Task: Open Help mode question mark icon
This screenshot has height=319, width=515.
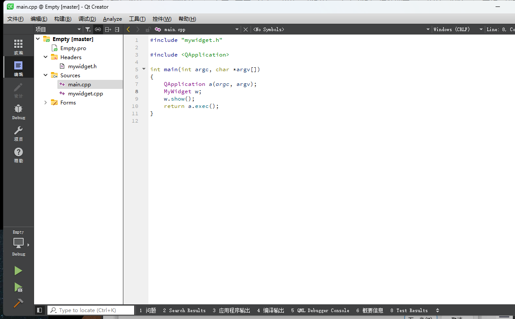Action: pyautogui.click(x=19, y=155)
